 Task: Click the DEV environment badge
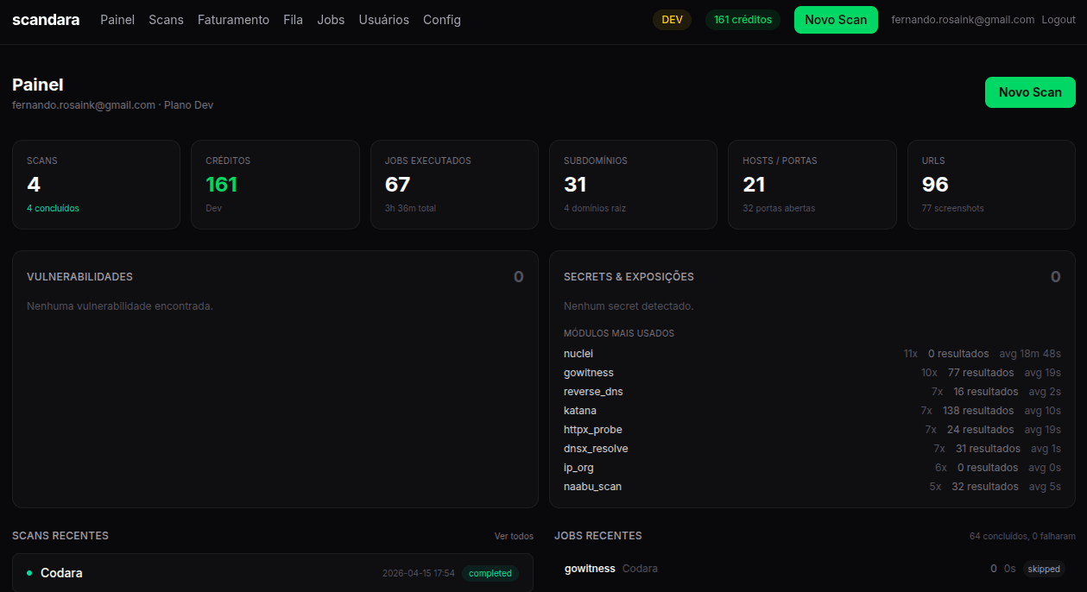click(672, 19)
